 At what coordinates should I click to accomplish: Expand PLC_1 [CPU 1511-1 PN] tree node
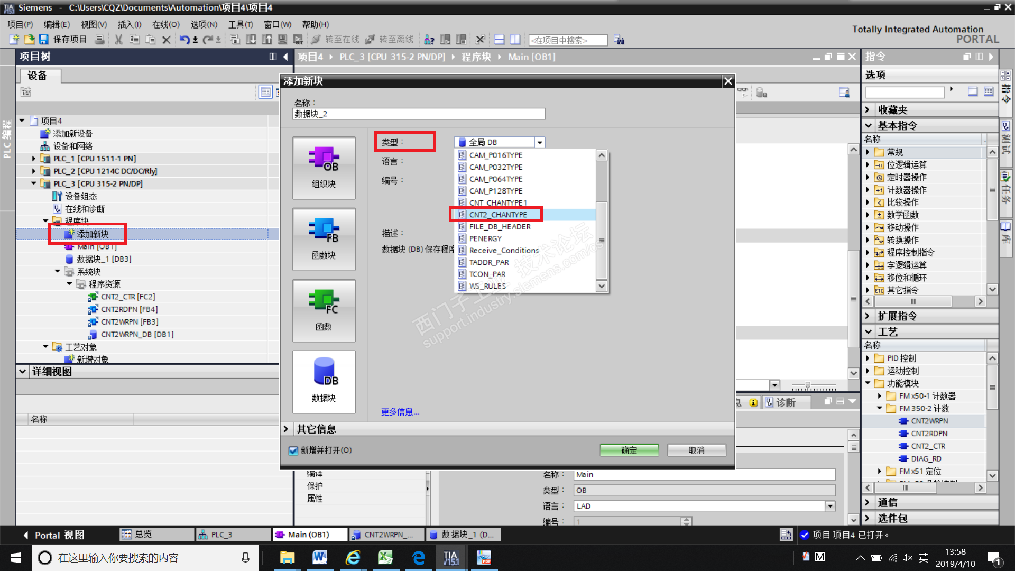tap(34, 159)
